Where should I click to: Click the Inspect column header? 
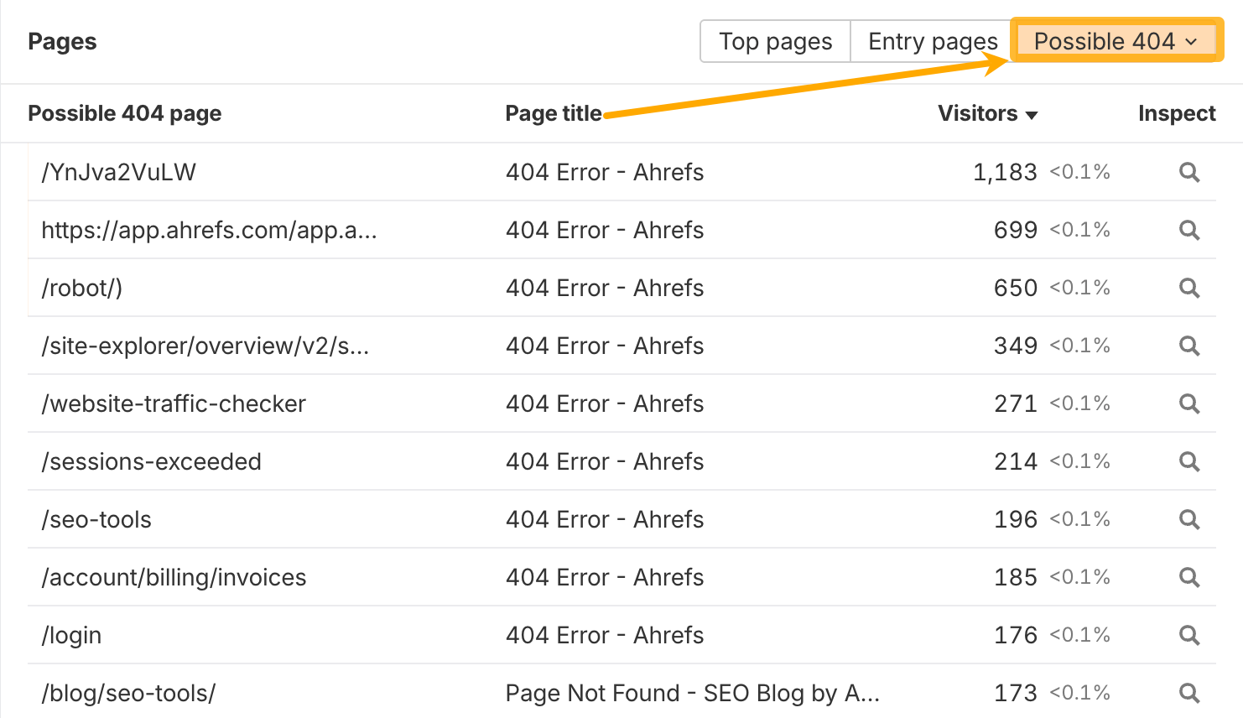(1177, 113)
